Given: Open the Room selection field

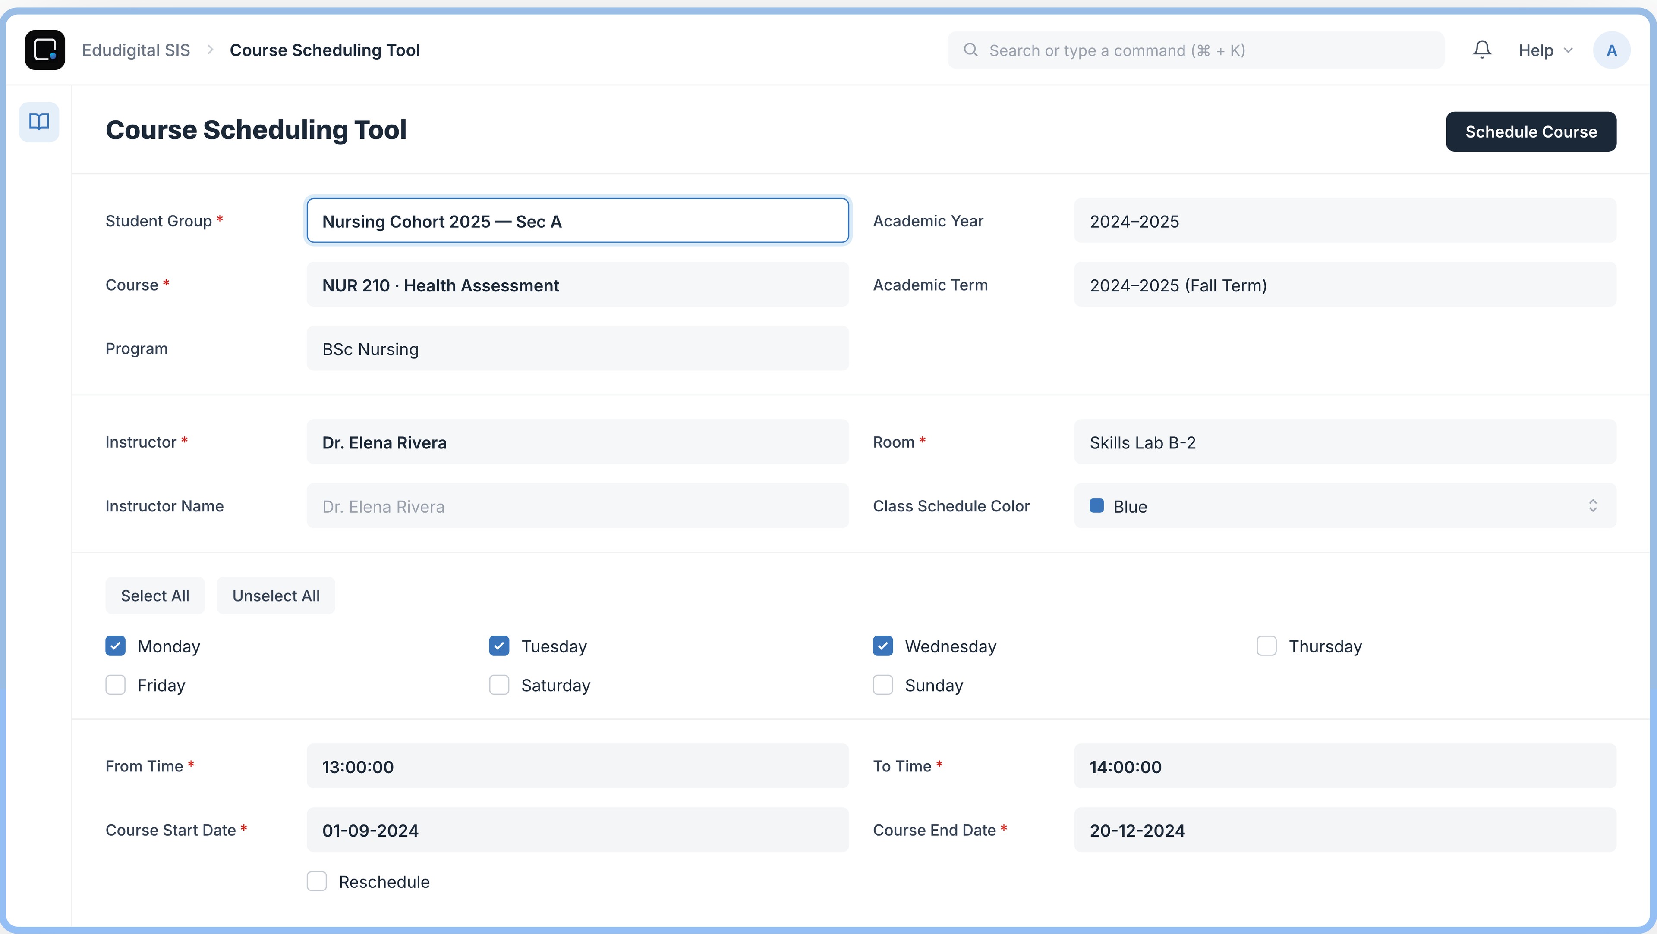Looking at the screenshot, I should pyautogui.click(x=1345, y=442).
